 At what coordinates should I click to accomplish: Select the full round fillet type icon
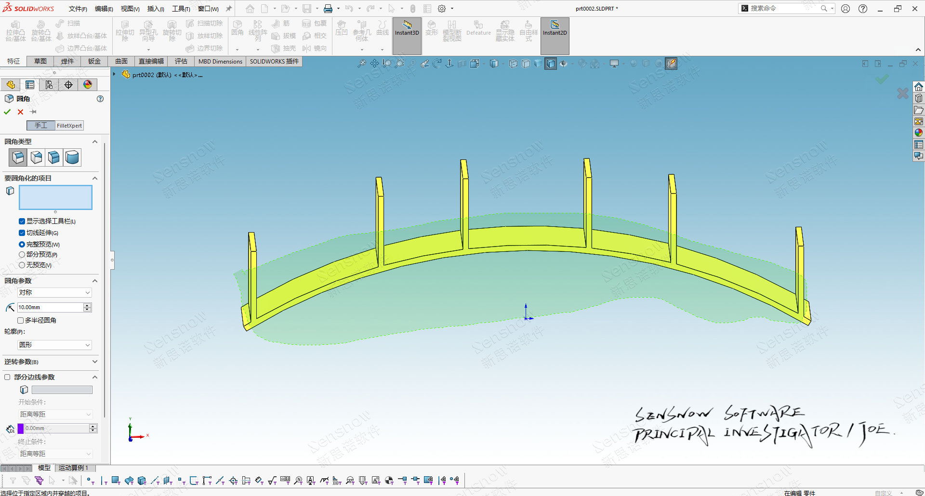click(x=72, y=157)
